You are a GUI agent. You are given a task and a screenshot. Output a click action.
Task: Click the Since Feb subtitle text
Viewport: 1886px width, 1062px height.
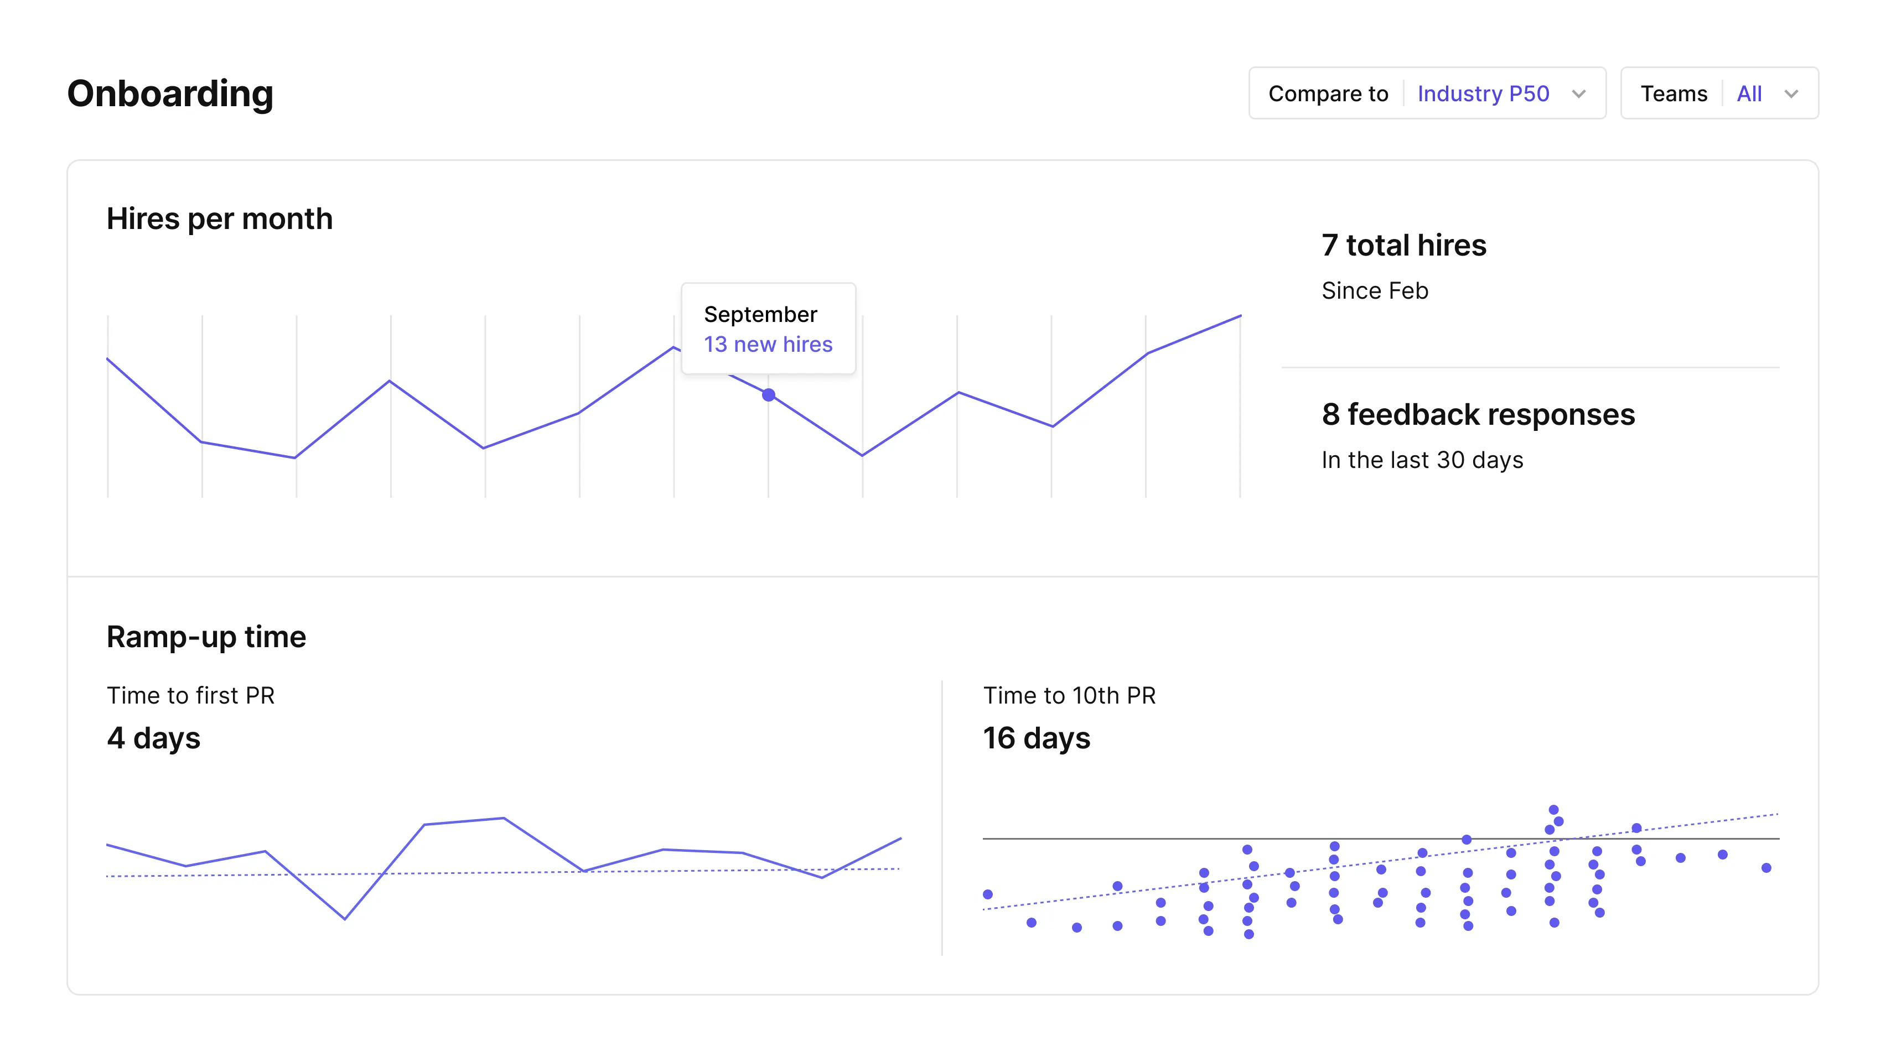(x=1374, y=290)
